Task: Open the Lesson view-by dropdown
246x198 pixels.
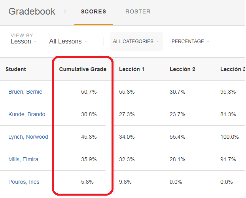Action: 23,41
